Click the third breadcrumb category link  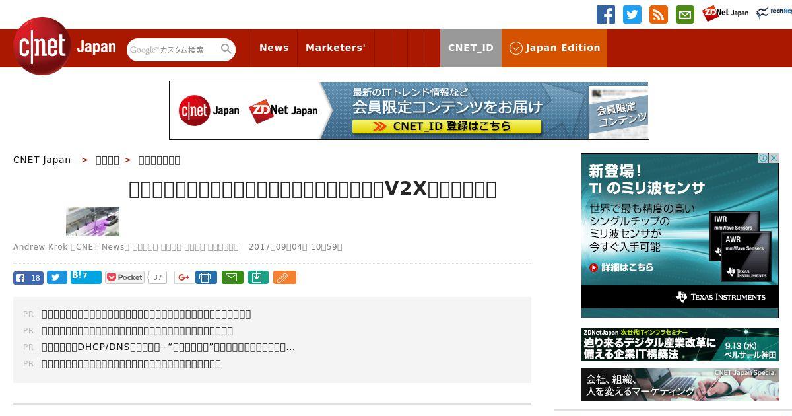pyautogui.click(x=159, y=160)
